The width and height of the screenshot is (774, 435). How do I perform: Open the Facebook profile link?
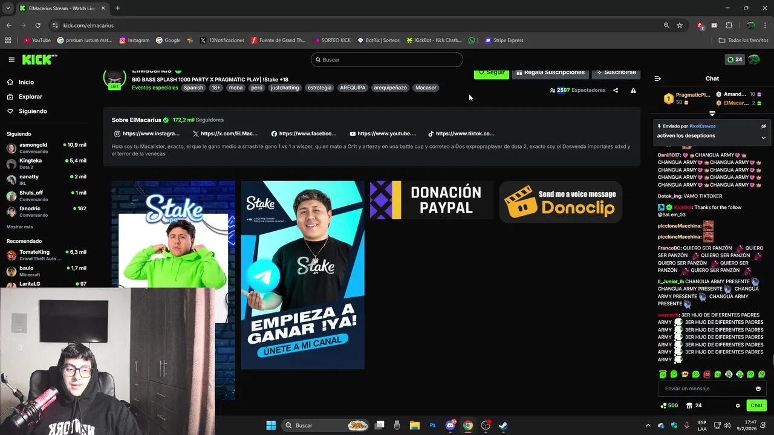(x=304, y=134)
